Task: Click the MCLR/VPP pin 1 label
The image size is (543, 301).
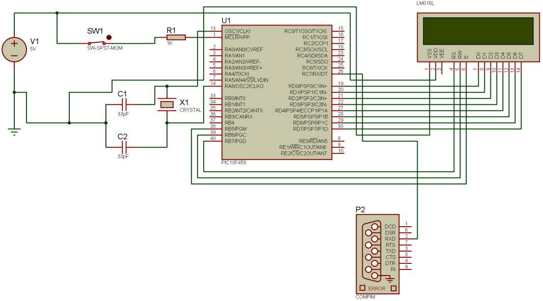Action: pos(237,37)
